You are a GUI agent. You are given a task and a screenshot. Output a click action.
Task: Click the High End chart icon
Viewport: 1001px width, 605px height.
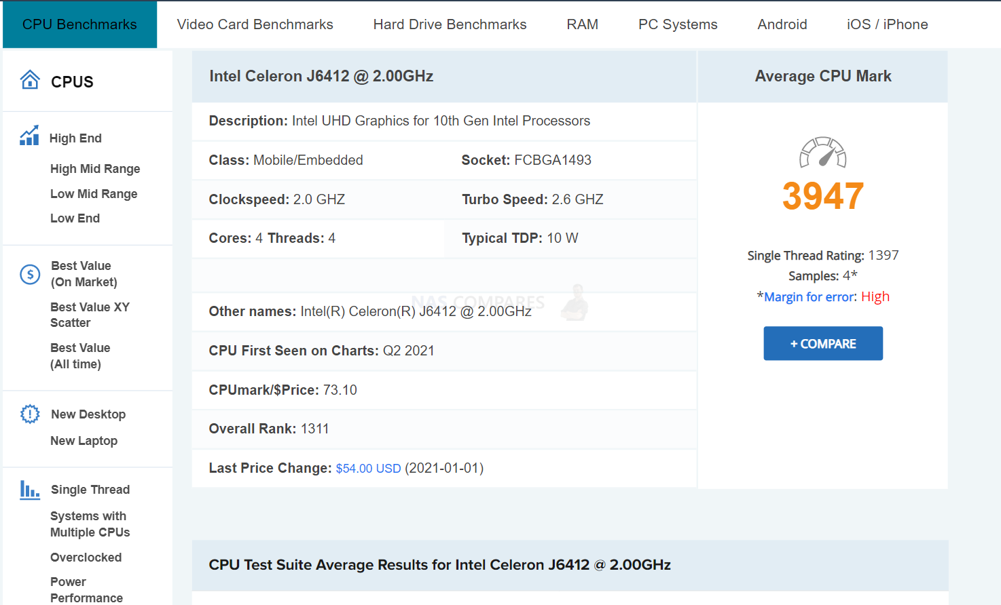coord(29,136)
